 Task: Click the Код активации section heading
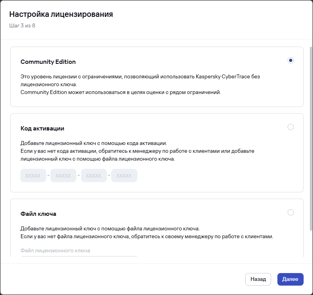42,128
